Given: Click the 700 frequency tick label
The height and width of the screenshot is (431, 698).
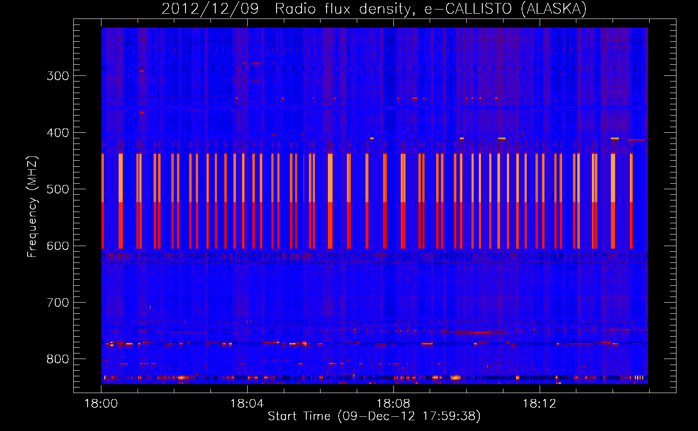Looking at the screenshot, I should [x=58, y=303].
